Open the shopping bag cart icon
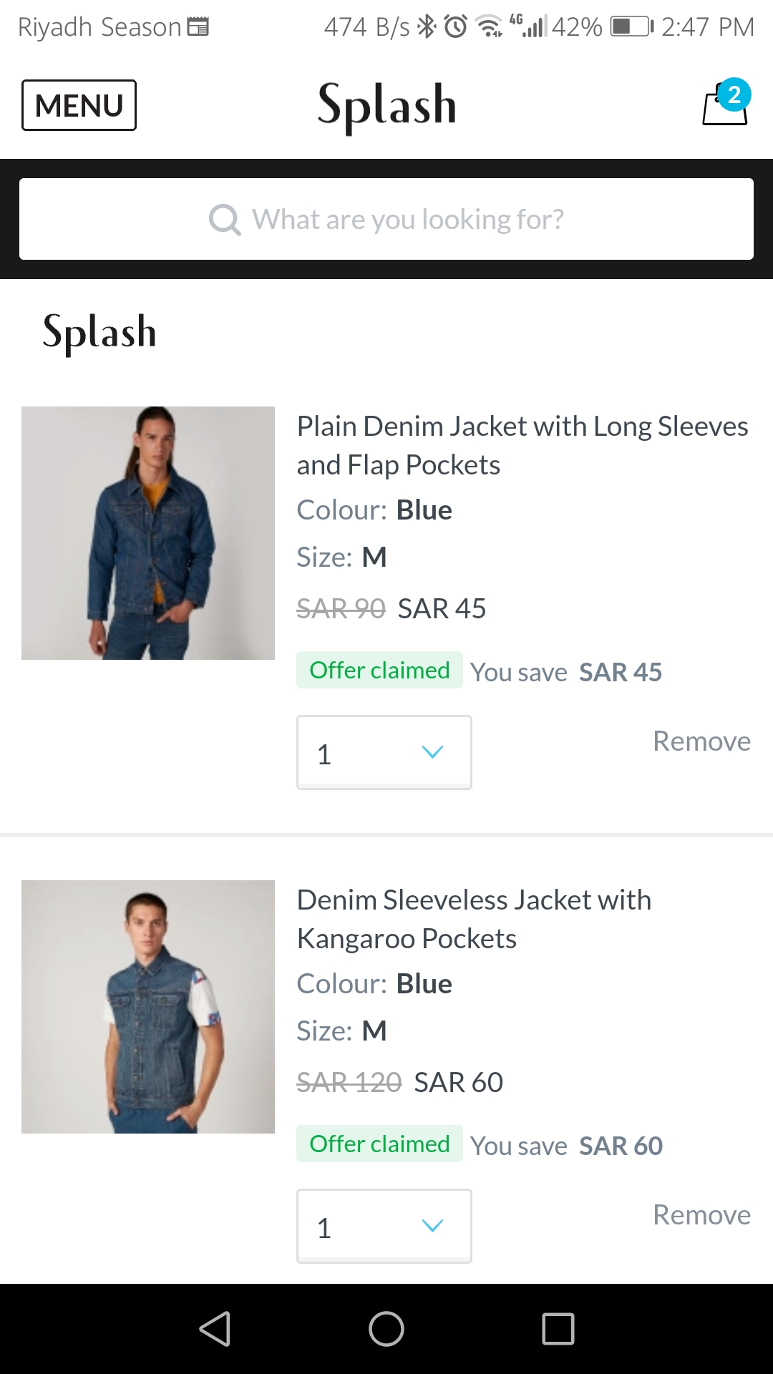This screenshot has width=773, height=1374. click(724, 106)
